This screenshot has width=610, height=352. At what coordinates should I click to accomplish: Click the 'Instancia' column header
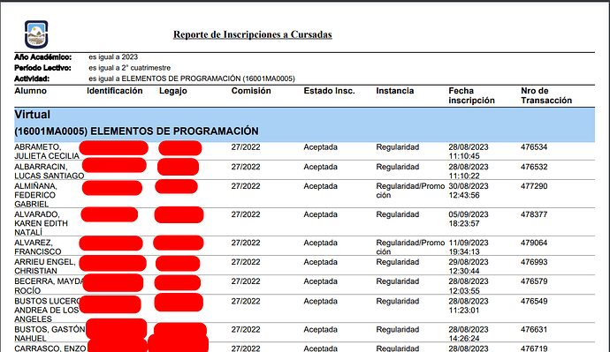click(x=395, y=91)
